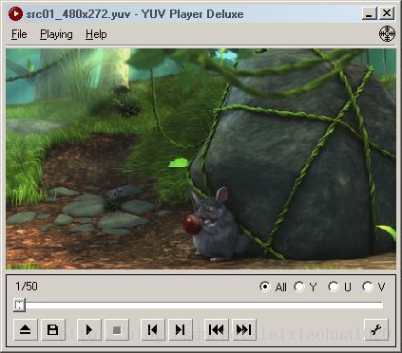Click the middle of the frame seek track
Screen dimensions: 402x353
pos(199,306)
